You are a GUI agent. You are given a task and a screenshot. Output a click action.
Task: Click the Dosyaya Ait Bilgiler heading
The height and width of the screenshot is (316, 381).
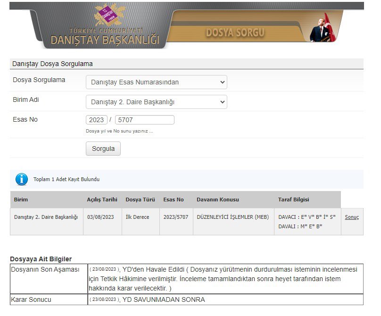[41, 259]
